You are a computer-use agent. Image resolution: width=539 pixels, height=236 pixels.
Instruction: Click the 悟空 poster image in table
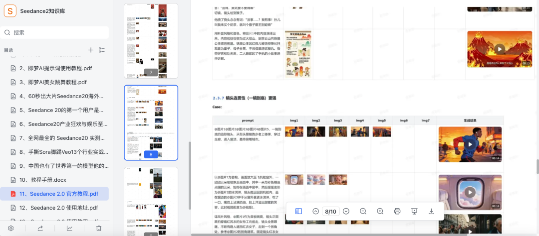point(298,54)
